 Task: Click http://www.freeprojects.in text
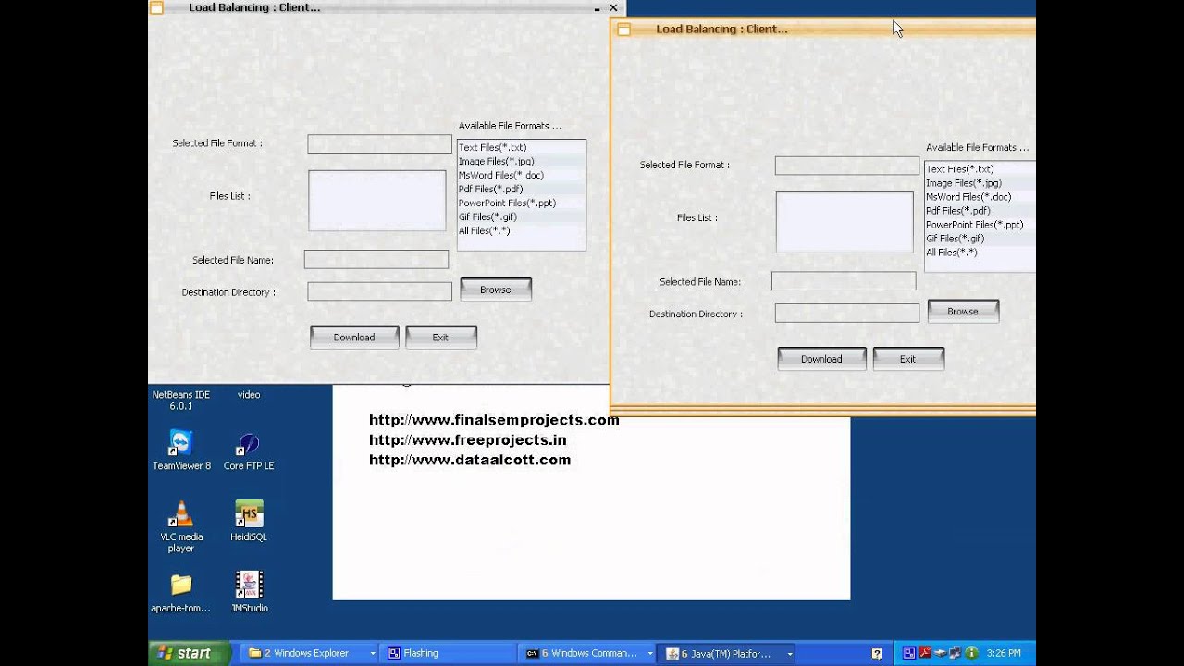(x=467, y=440)
